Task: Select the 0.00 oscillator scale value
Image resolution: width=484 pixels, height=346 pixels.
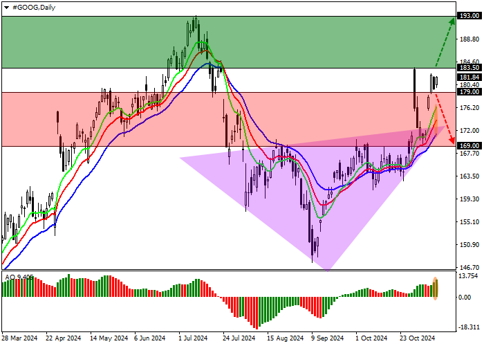Action: pyautogui.click(x=465, y=297)
